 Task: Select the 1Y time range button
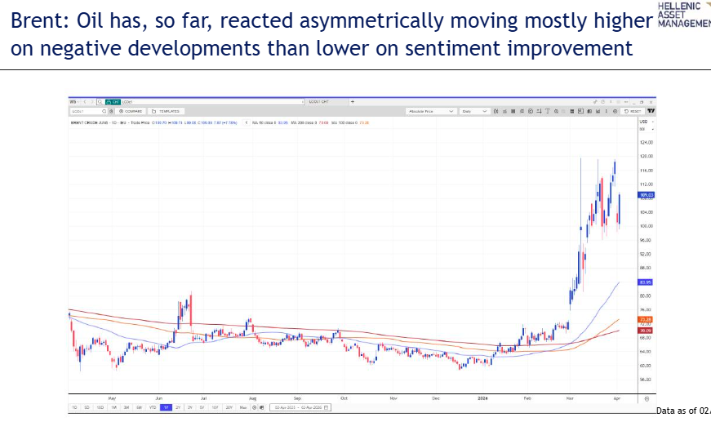tap(166, 406)
